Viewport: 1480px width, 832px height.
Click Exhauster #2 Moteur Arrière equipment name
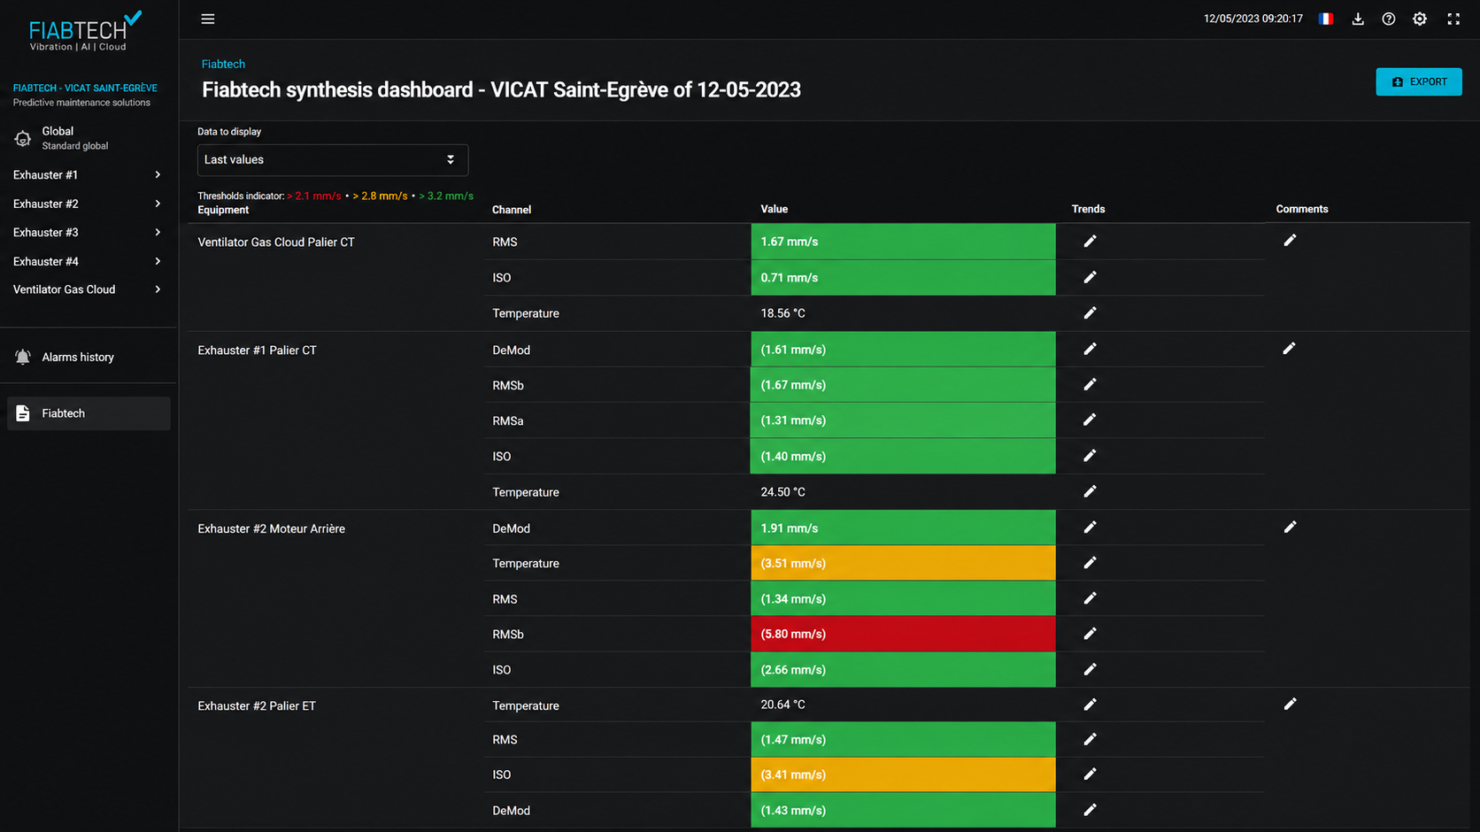pos(271,528)
